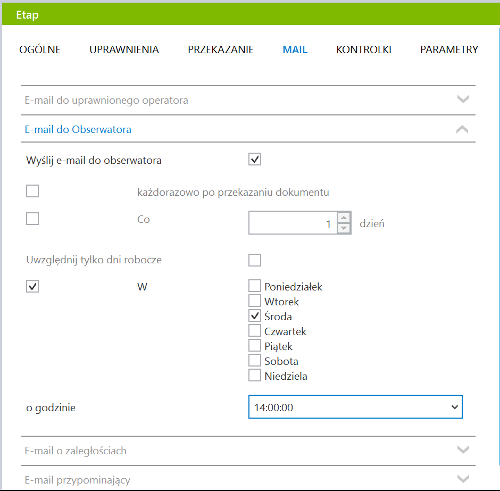The image size is (500, 491).
Task: Tick the Co interval checkbox
Action: [32, 219]
